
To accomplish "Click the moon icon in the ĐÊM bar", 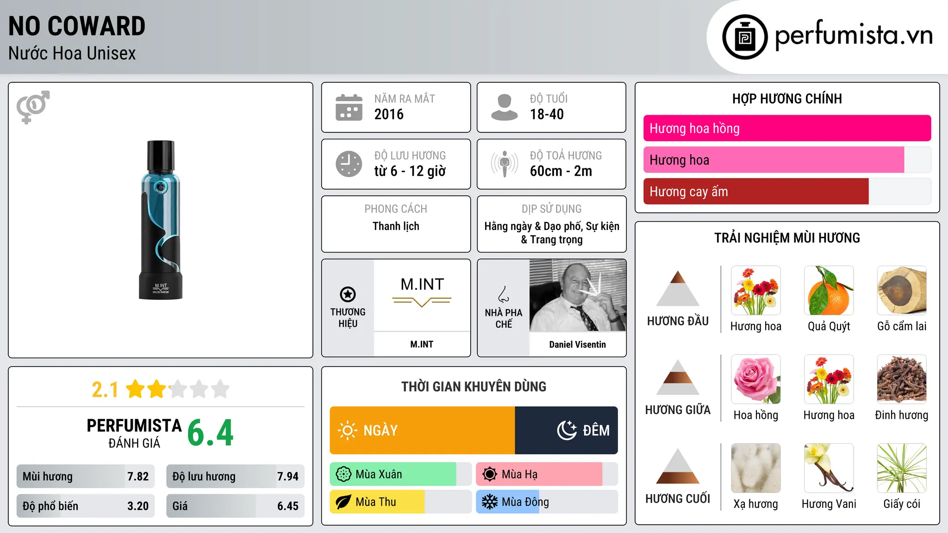I will pos(567,430).
